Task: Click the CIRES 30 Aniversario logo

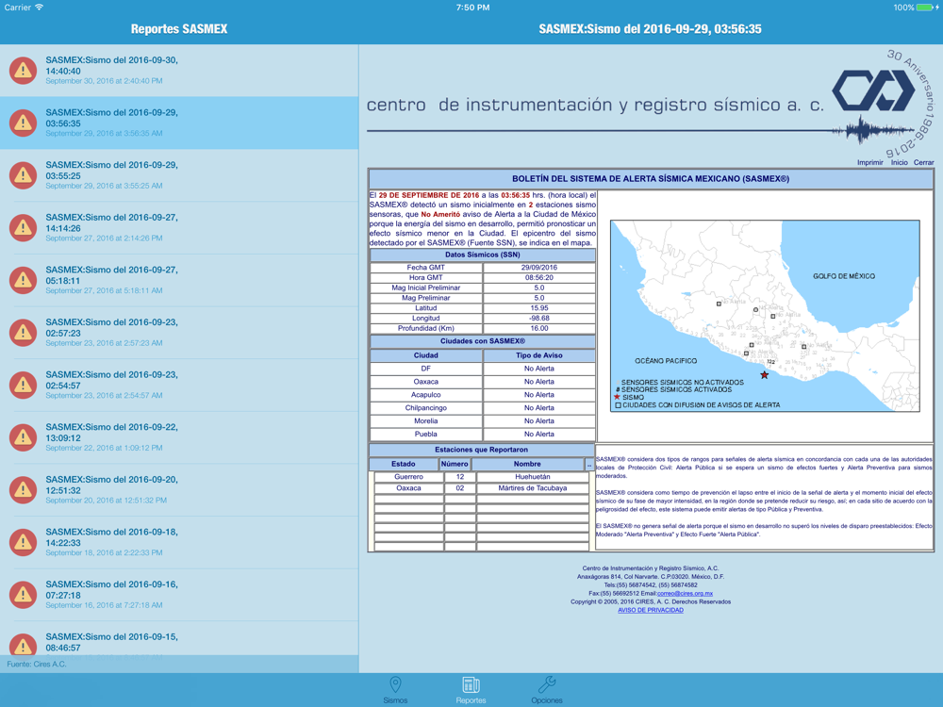Action: point(884,104)
